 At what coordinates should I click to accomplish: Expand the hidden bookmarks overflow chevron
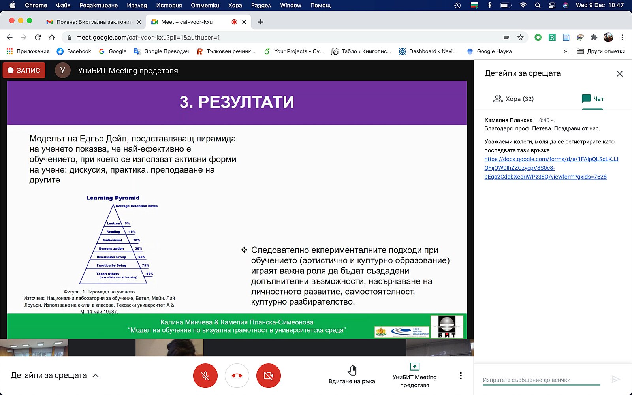click(565, 51)
